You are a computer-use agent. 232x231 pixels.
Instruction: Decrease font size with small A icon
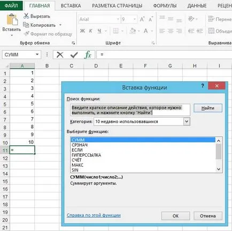click(x=151, y=19)
